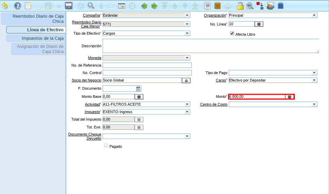Focus the No. de Referencia field
The image size is (329, 194).
147,65
